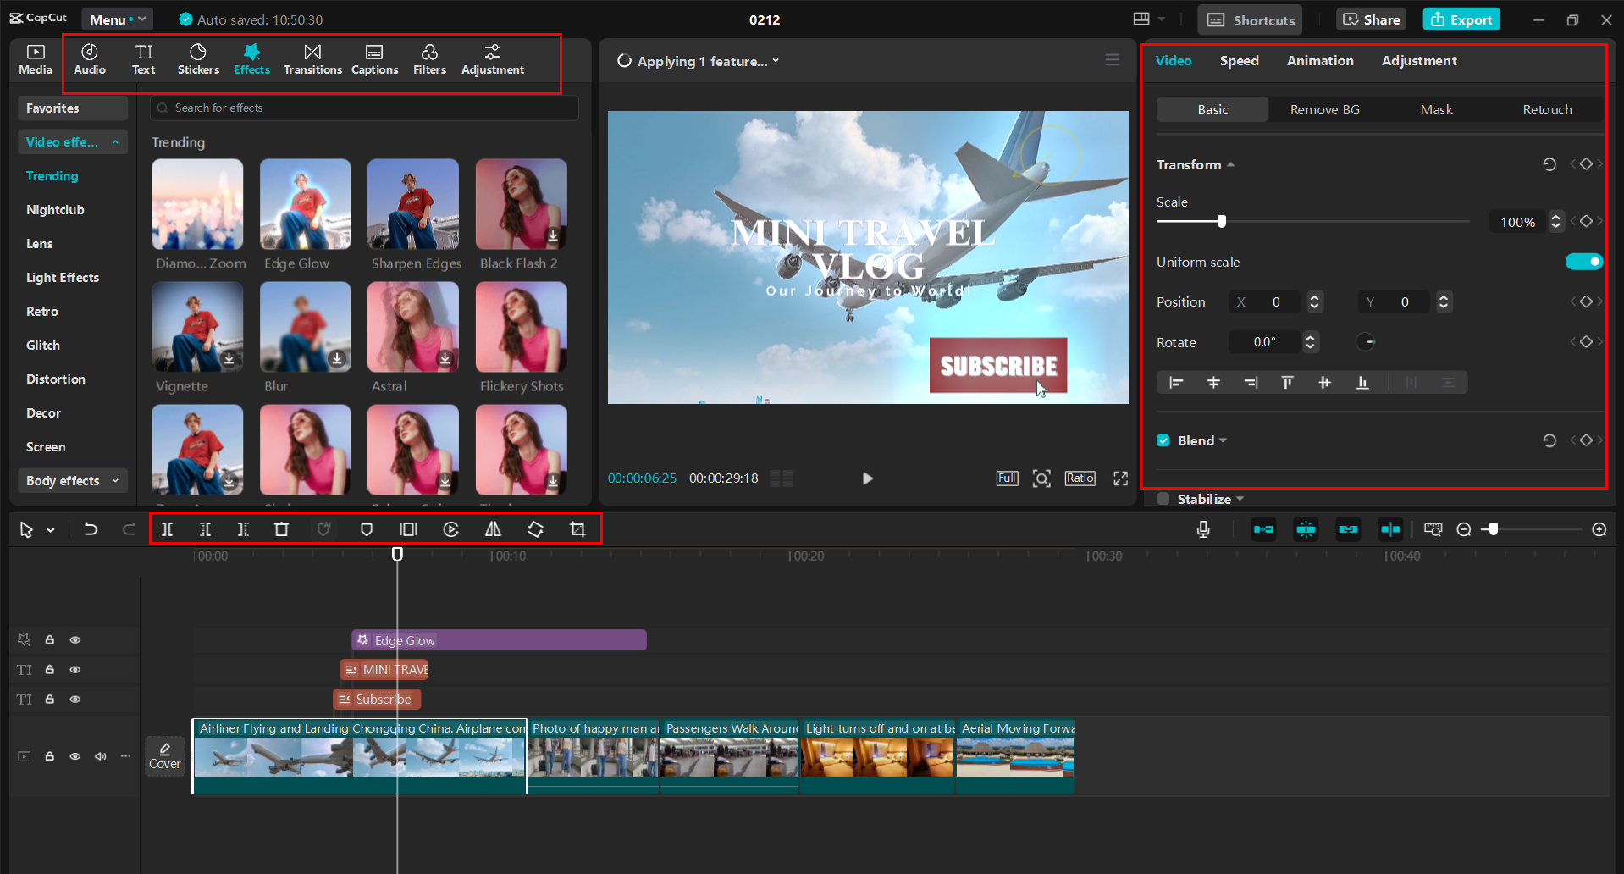Hide the Edge Glow effect track
This screenshot has width=1624, height=874.
75,639
